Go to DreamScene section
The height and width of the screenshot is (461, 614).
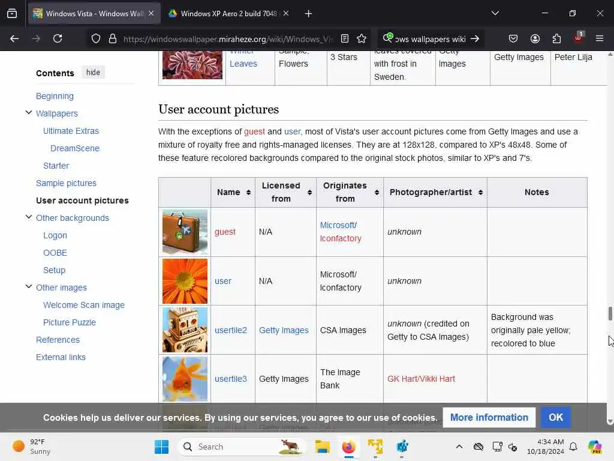pyautogui.click(x=75, y=148)
